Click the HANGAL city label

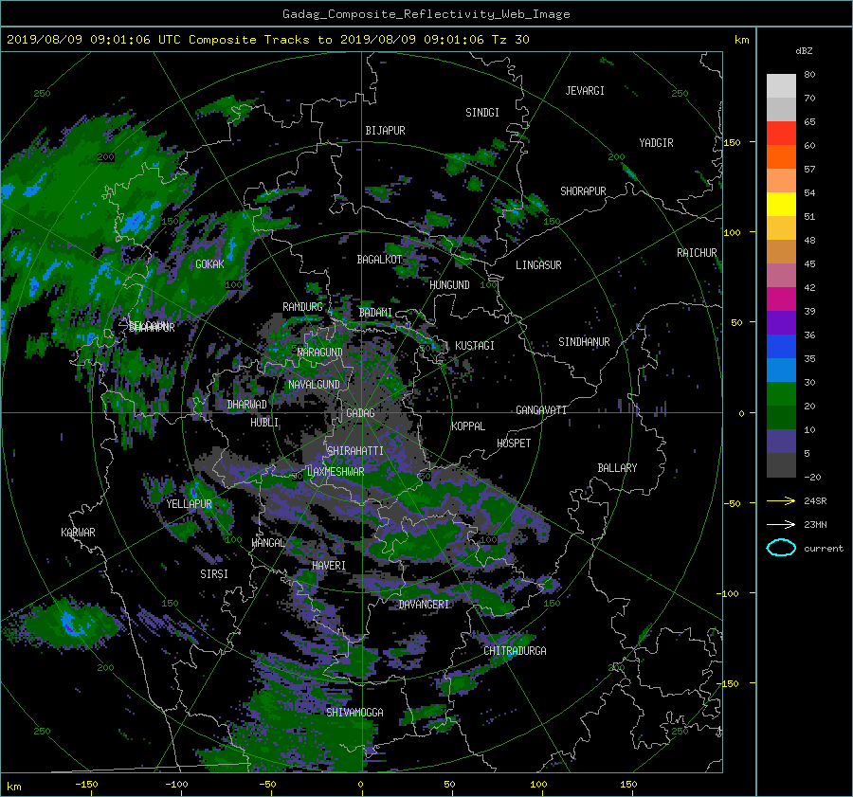click(268, 543)
